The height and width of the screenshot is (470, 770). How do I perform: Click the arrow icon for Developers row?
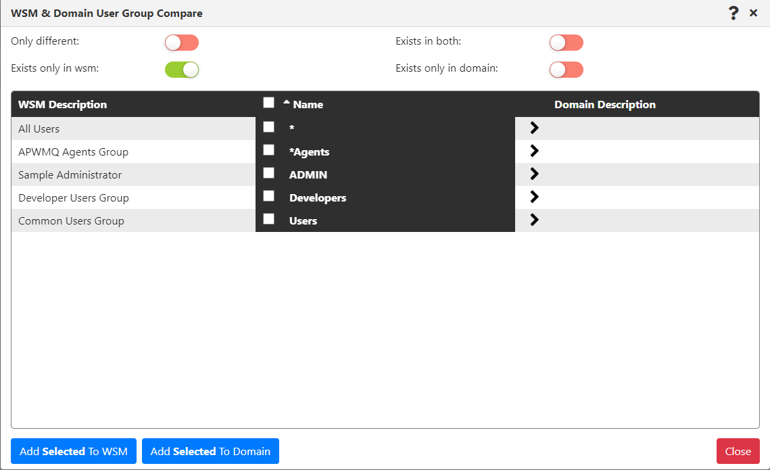pyautogui.click(x=534, y=197)
